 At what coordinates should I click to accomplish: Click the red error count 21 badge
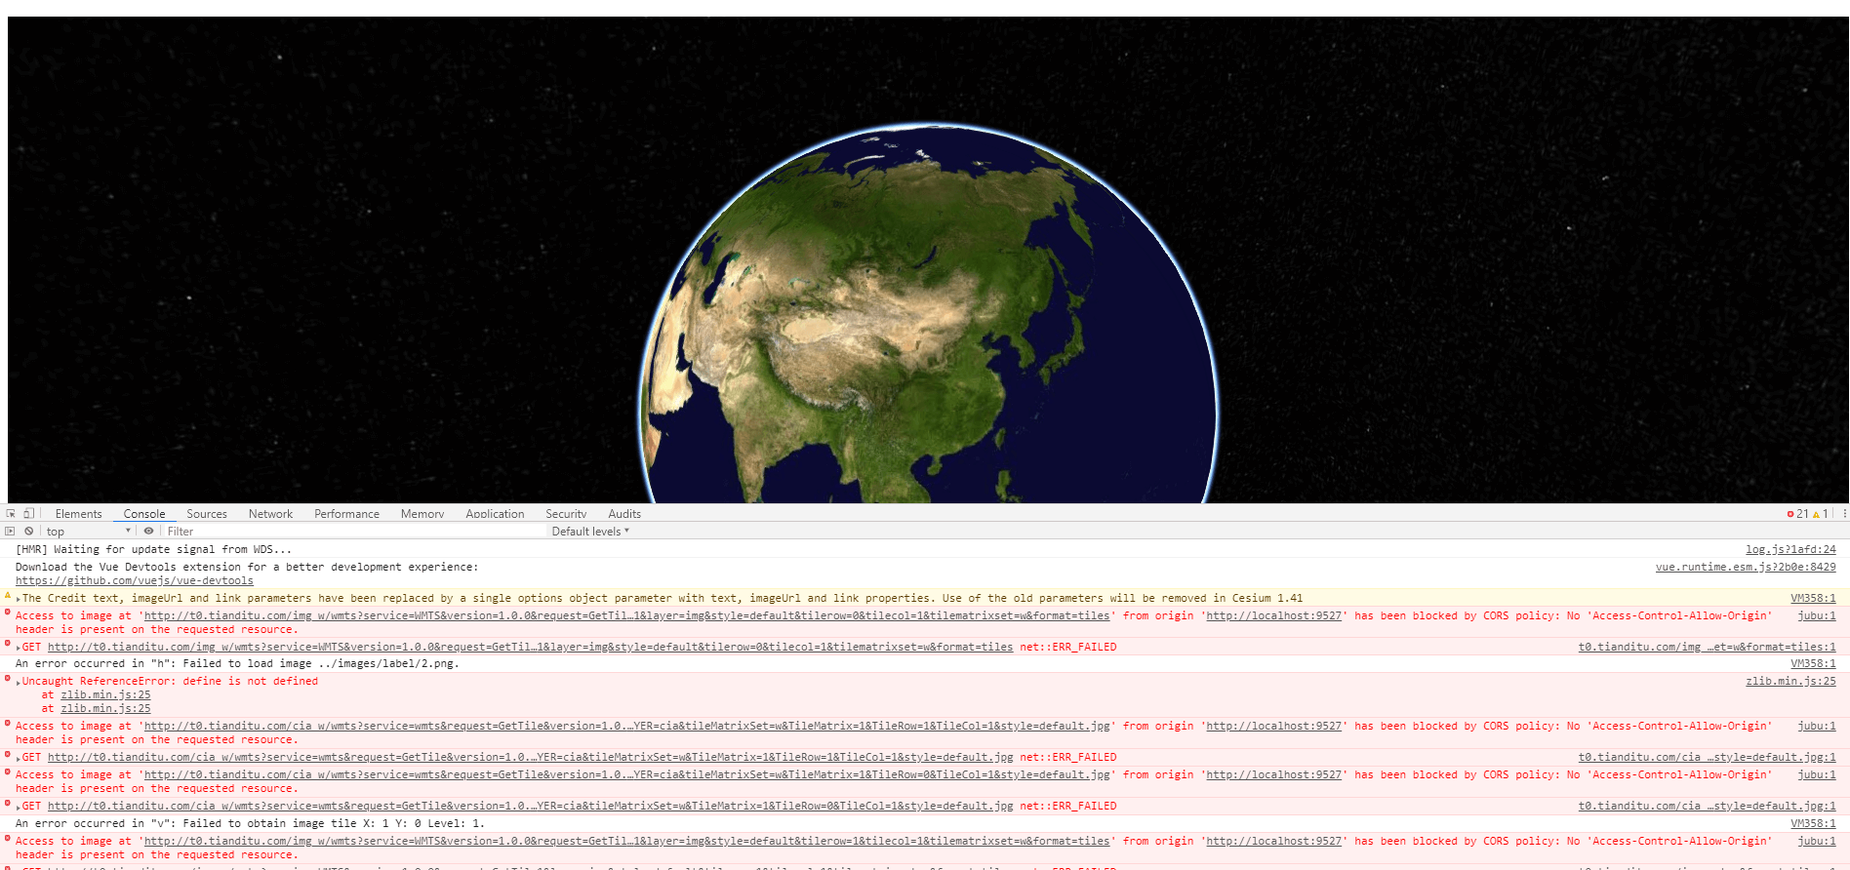coord(1797,514)
